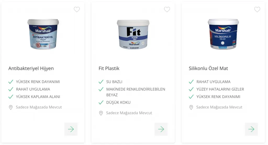The height and width of the screenshot is (145, 268).
Task: Open the Fit Plastik Mat bucket image
Action: tap(133, 34)
